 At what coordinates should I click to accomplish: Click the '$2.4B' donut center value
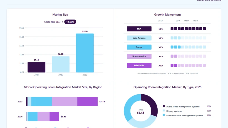click(141, 113)
